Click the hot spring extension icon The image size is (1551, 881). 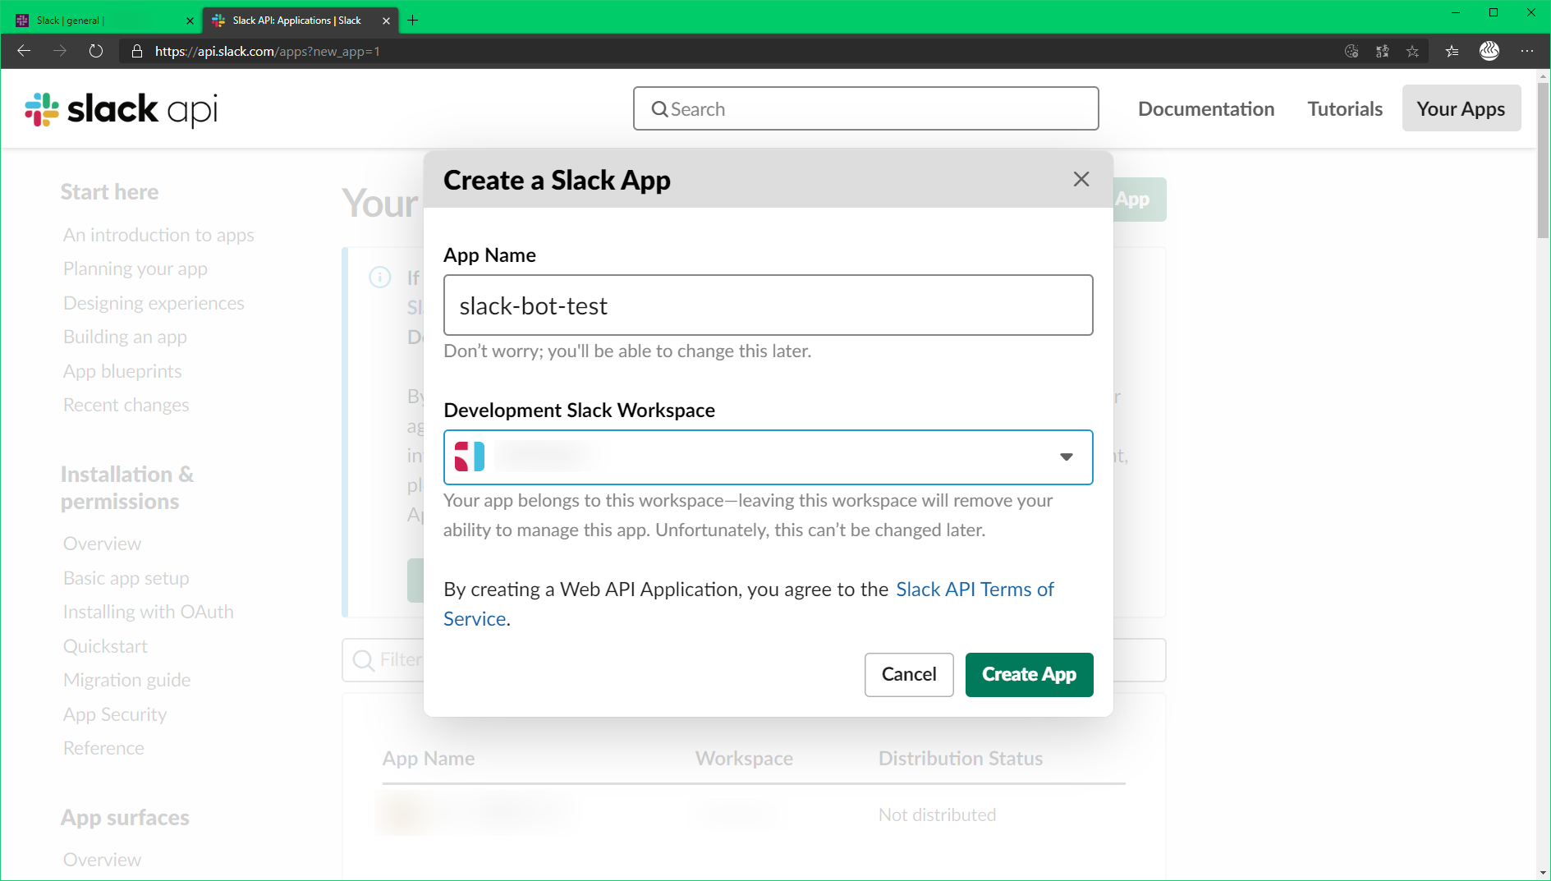point(1489,51)
